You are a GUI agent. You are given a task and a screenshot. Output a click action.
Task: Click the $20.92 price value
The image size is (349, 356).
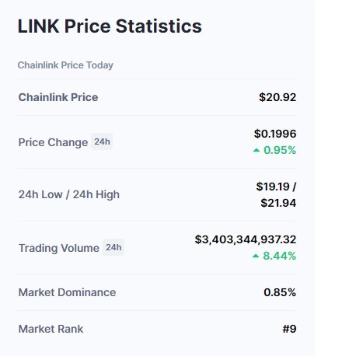(x=277, y=97)
